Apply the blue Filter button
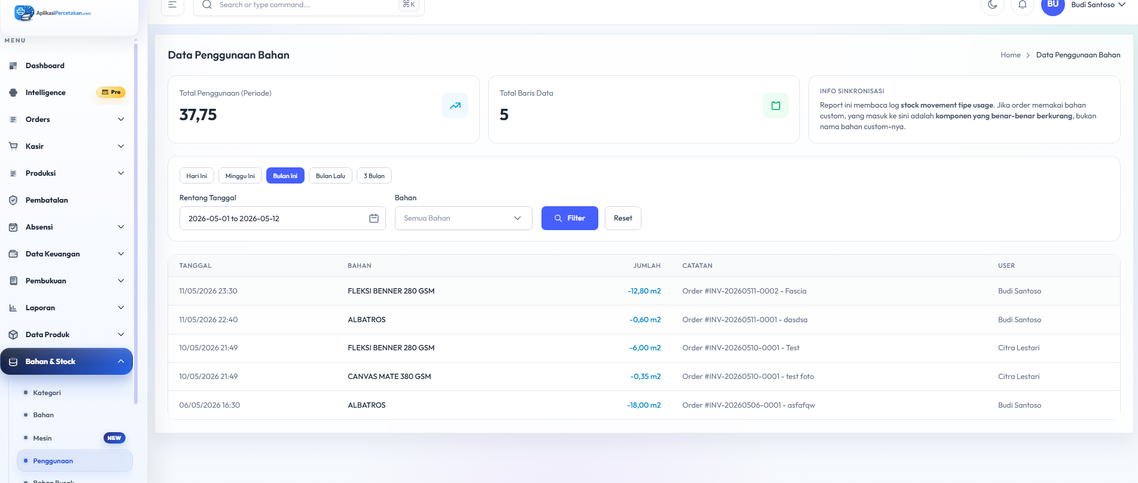 [x=570, y=218]
